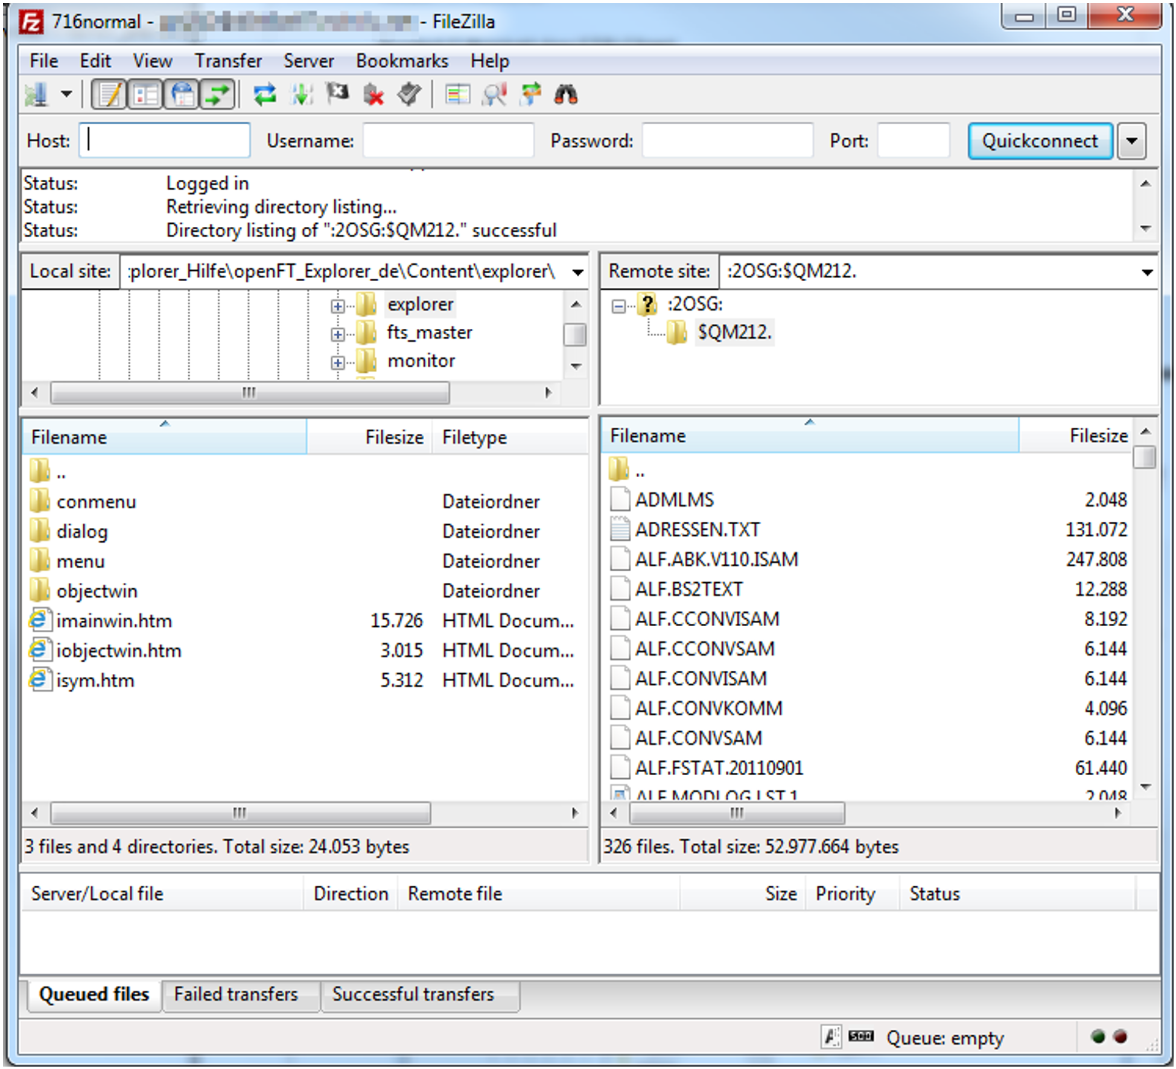Toggle synchronized browsing
1176x1069 pixels.
tap(530, 95)
